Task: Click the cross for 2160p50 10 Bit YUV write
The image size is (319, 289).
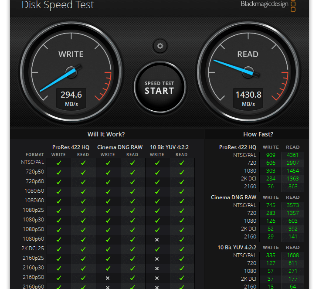Action: [x=157, y=278]
